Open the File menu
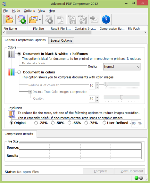 click(x=5, y=11)
